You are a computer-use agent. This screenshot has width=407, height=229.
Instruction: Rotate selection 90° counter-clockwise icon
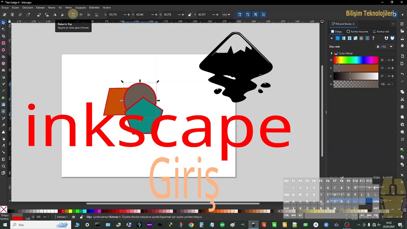(x=39, y=15)
